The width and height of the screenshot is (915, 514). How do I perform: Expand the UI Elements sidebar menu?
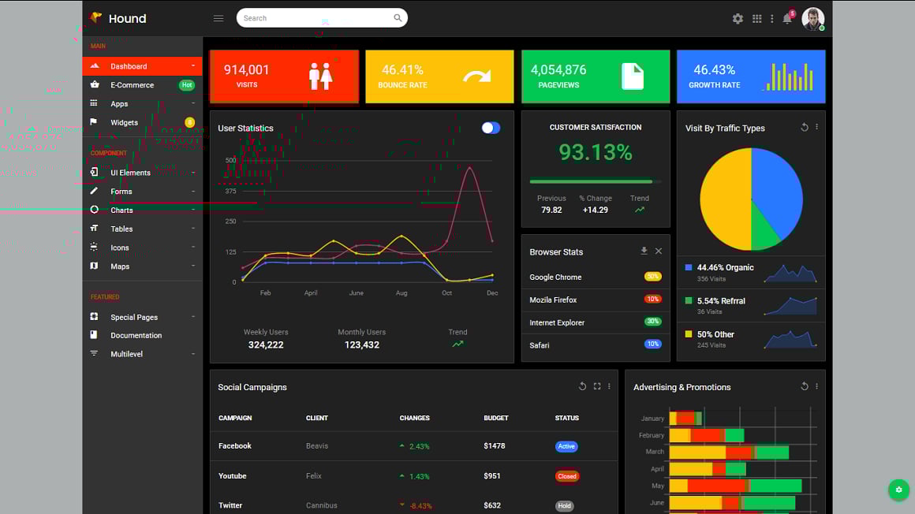pyautogui.click(x=143, y=173)
